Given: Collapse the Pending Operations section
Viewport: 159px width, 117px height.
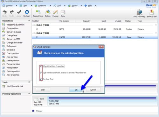Looking at the screenshot, I should point(29,93).
